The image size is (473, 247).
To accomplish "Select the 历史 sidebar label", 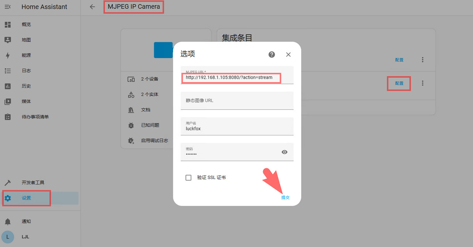I will (x=26, y=86).
